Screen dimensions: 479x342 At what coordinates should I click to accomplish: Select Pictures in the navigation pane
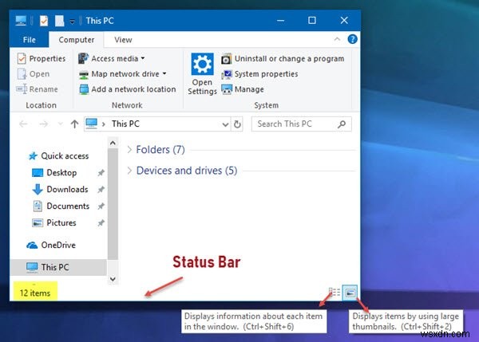coord(53,222)
